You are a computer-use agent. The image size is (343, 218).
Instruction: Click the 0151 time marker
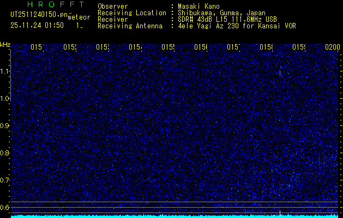pyautogui.click(x=37, y=47)
